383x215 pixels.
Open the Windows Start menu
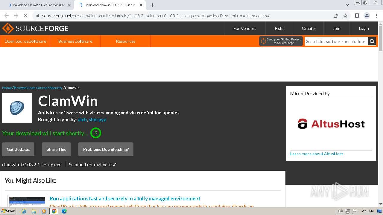8,211
